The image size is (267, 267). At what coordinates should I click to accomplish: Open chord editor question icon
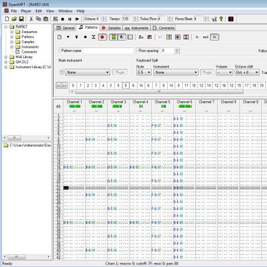(169, 37)
